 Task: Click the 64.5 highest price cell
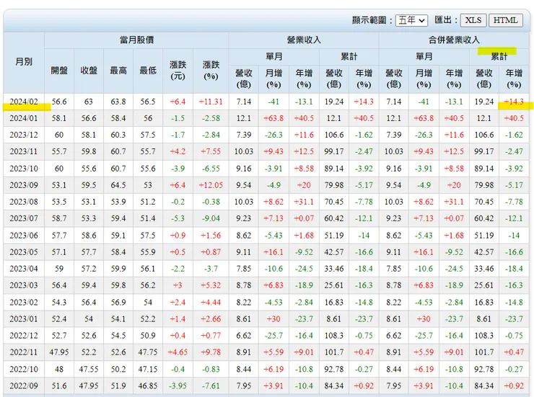[118, 185]
